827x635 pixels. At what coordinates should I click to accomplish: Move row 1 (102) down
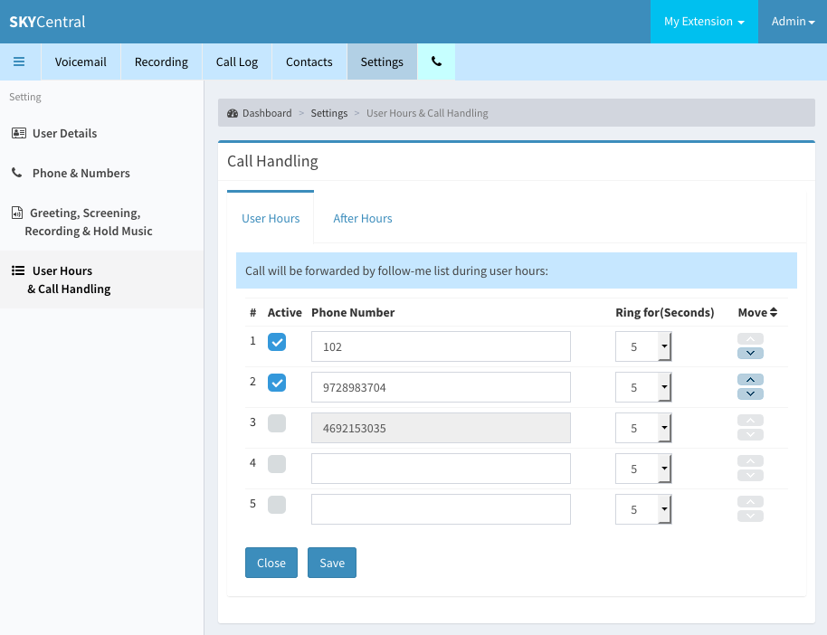tap(750, 354)
